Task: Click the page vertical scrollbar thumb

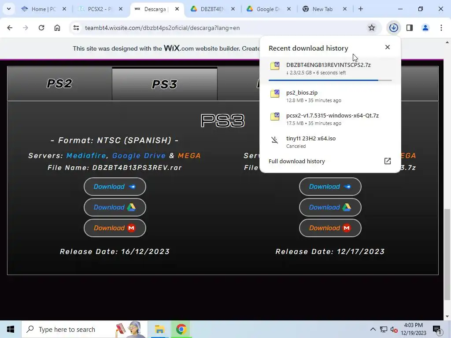Action: click(447, 254)
